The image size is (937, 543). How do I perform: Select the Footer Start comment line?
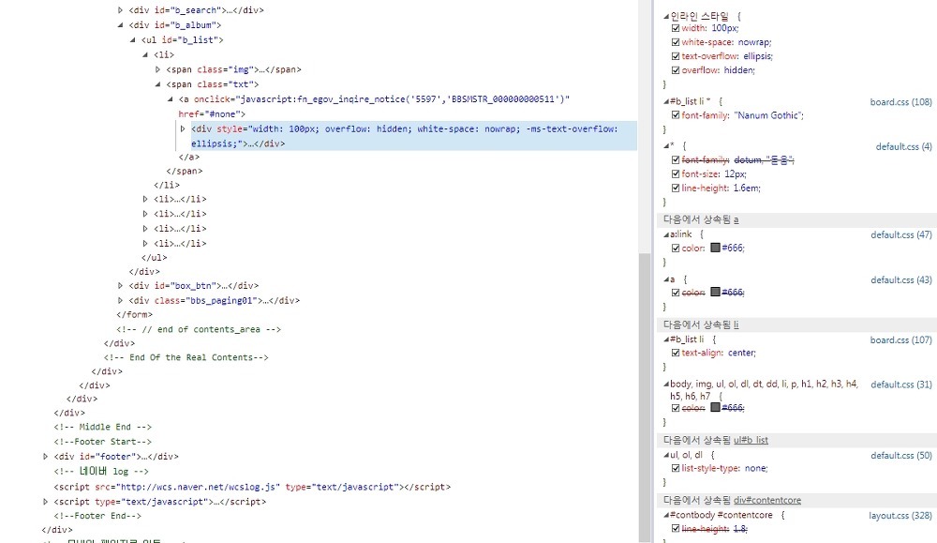point(103,442)
